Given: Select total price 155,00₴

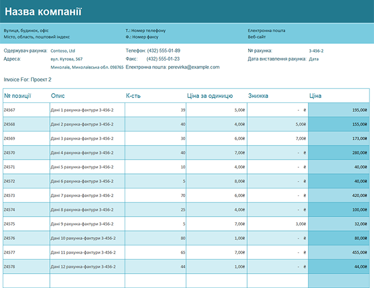Looking at the screenshot, I should [339, 124].
